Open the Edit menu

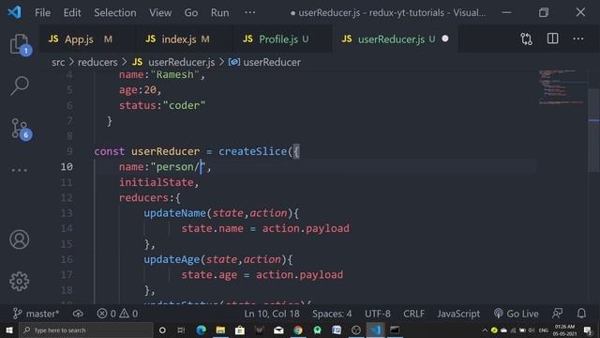tap(72, 12)
